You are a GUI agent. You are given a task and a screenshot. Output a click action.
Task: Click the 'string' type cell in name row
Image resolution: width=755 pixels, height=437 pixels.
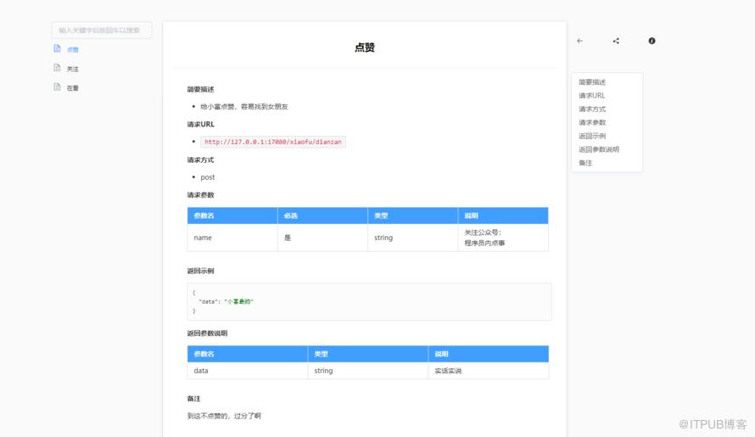[412, 238]
